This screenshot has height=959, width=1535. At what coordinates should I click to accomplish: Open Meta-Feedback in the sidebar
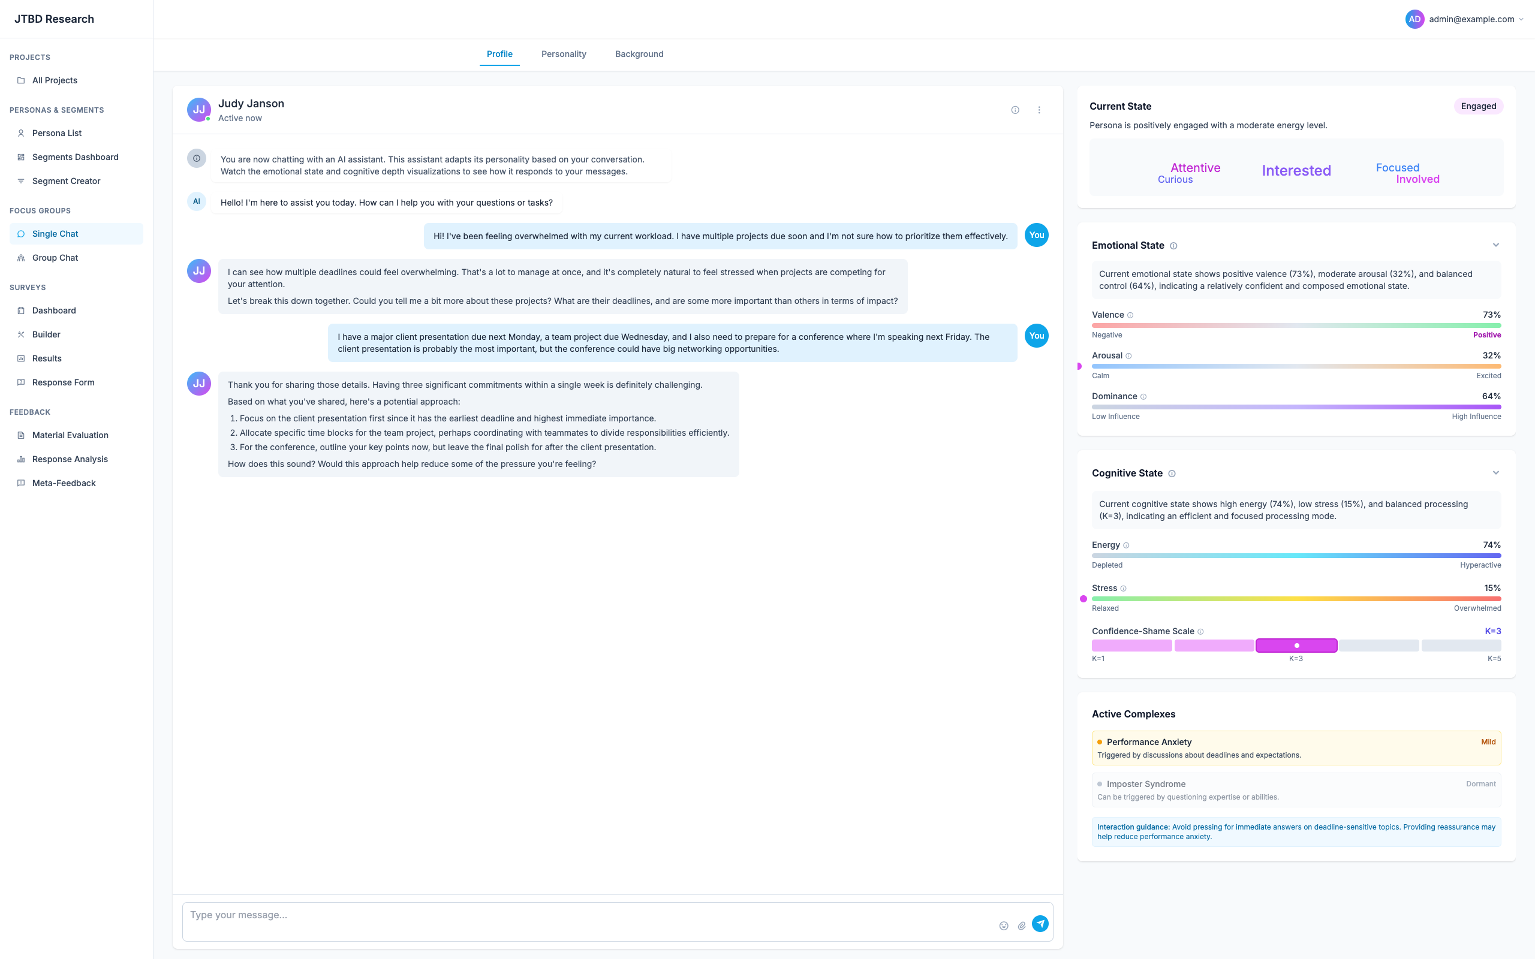pyautogui.click(x=64, y=482)
